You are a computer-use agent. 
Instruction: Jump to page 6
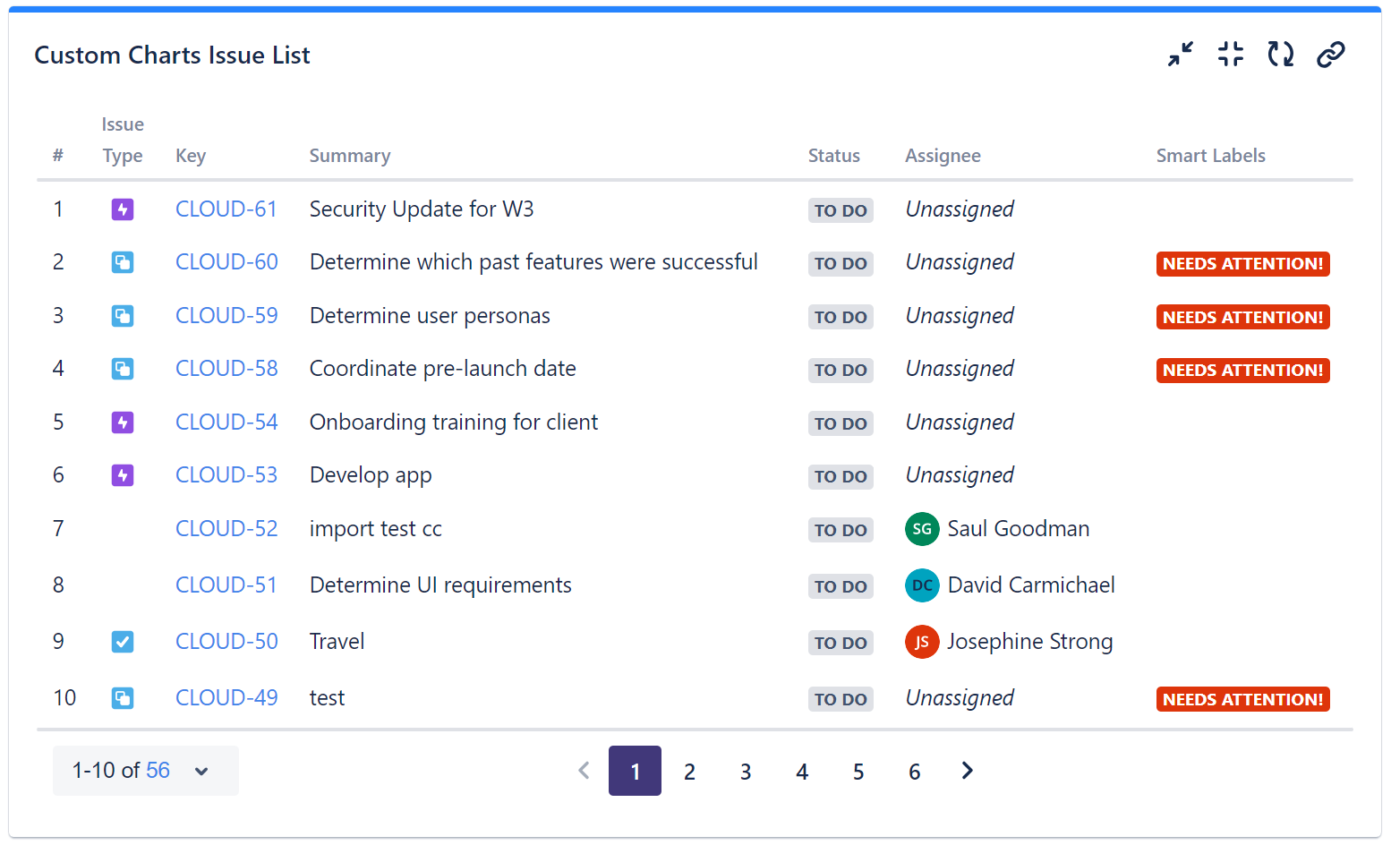tap(914, 772)
